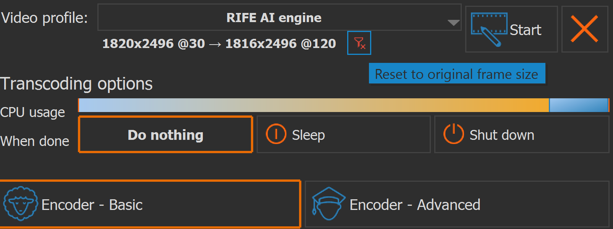Select Do nothing when done
The image size is (613, 229).
point(165,135)
